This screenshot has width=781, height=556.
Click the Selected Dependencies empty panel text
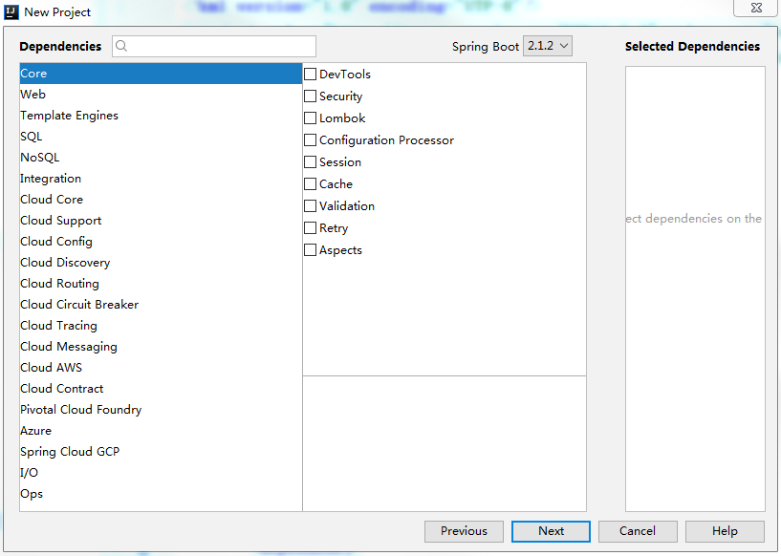694,219
